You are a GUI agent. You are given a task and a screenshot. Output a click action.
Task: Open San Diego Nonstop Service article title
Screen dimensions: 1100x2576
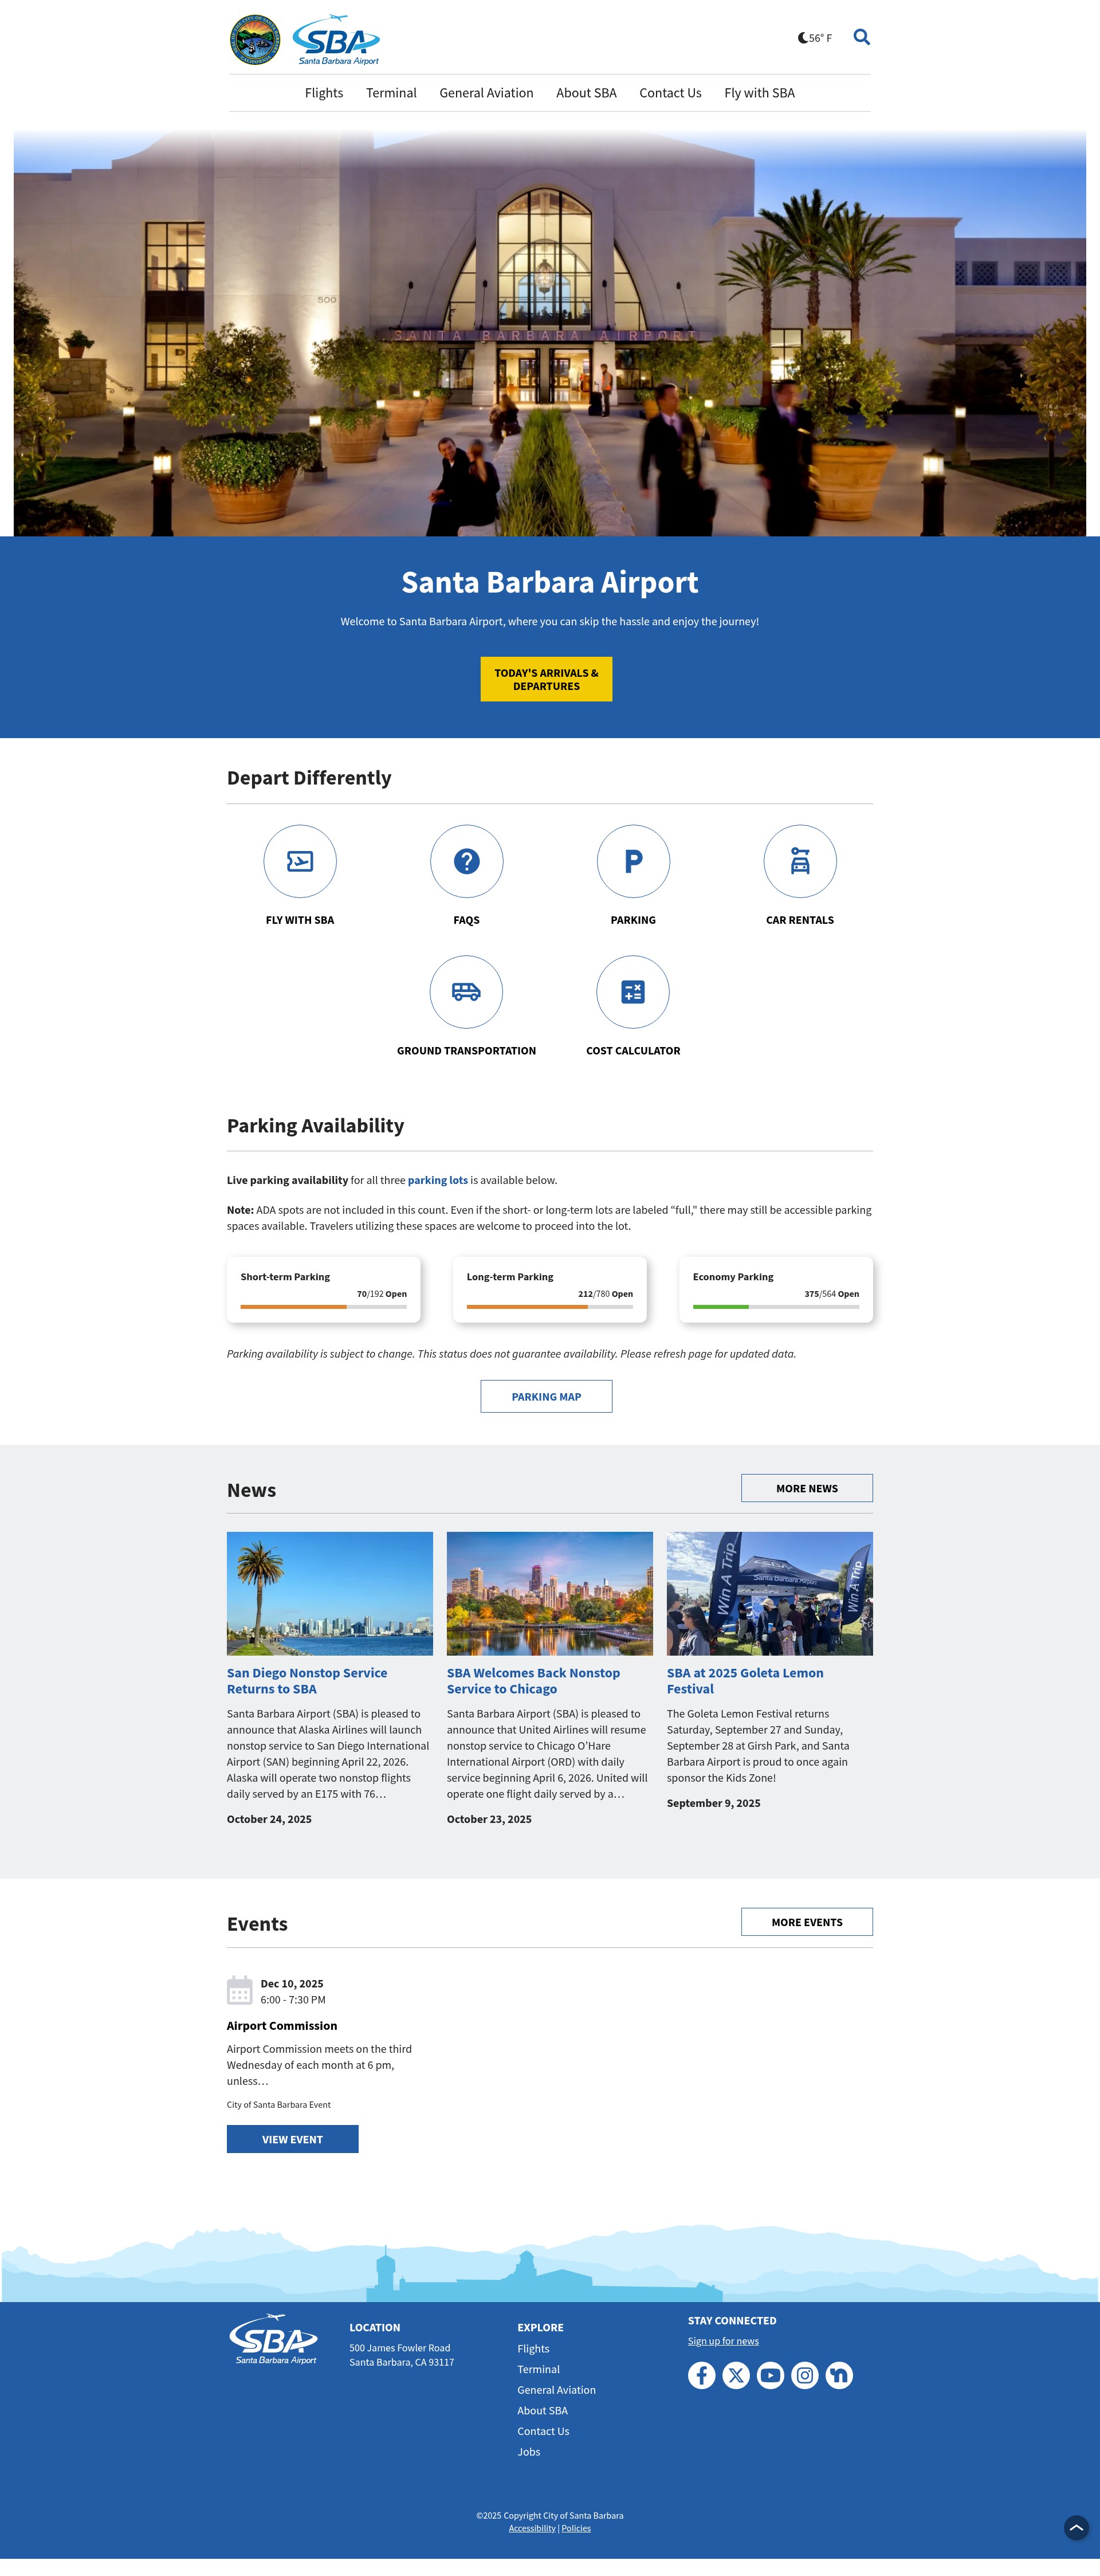tap(307, 1681)
